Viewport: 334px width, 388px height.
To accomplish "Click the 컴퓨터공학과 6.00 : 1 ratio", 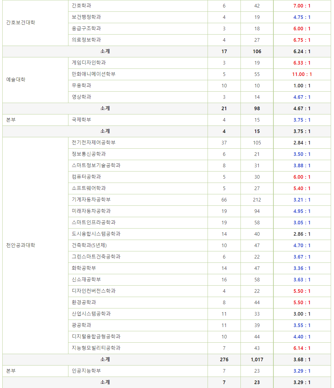I will point(302,177).
